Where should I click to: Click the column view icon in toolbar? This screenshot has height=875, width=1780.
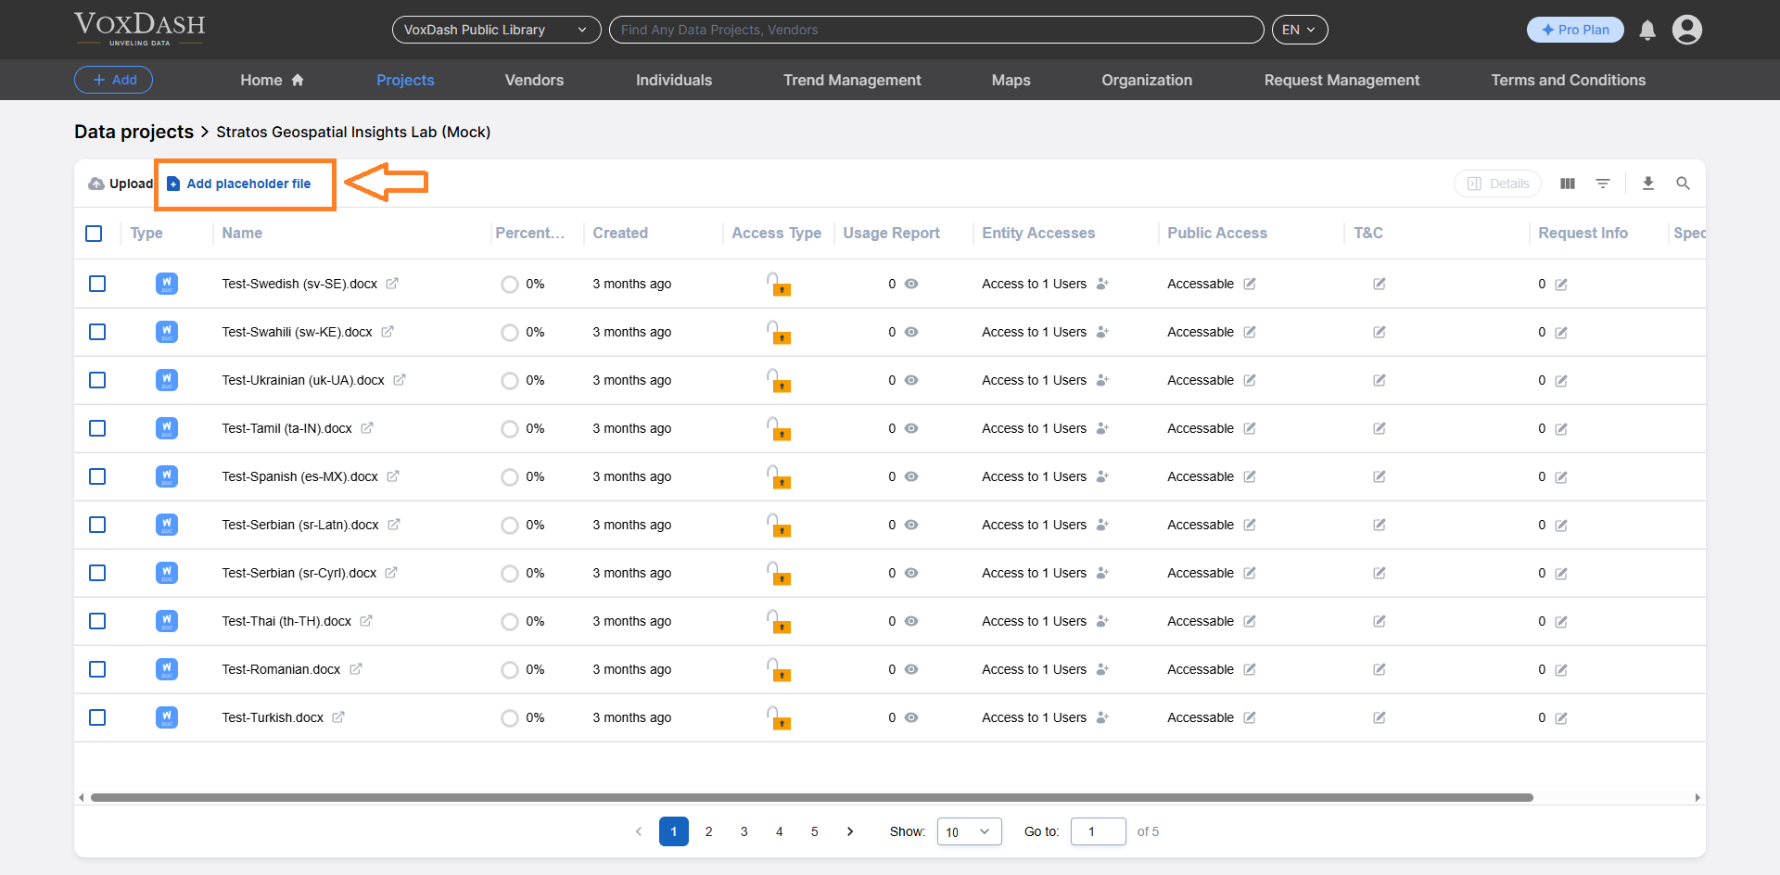1568,184
